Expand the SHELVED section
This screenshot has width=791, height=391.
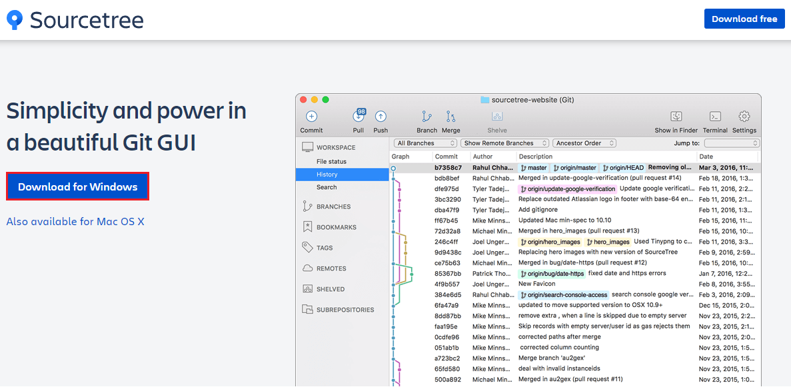331,290
